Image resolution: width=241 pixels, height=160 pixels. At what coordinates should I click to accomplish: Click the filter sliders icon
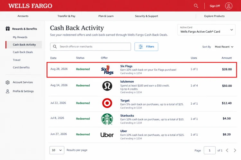click(x=141, y=47)
